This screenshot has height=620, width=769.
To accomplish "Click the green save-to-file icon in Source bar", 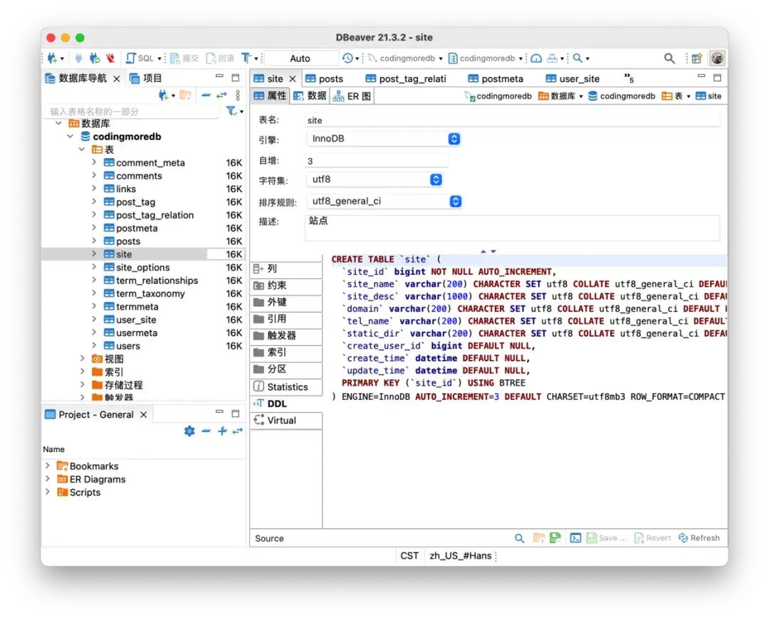I will (555, 538).
